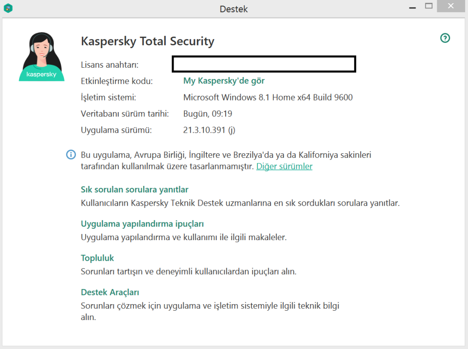
Task: Open the 'Diğer sürümler' link
Action: coord(284,166)
